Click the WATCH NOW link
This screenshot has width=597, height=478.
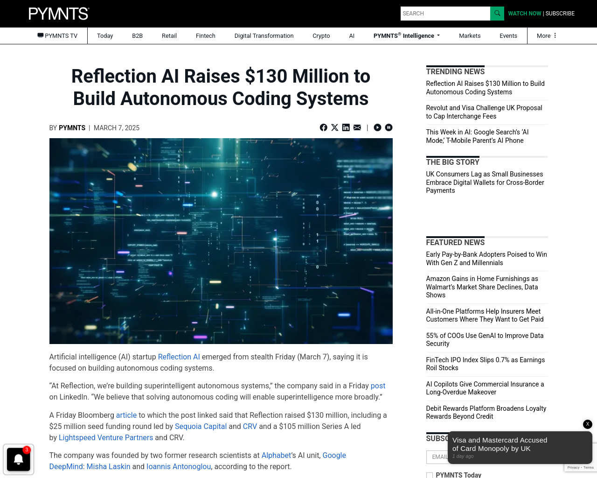click(x=525, y=14)
